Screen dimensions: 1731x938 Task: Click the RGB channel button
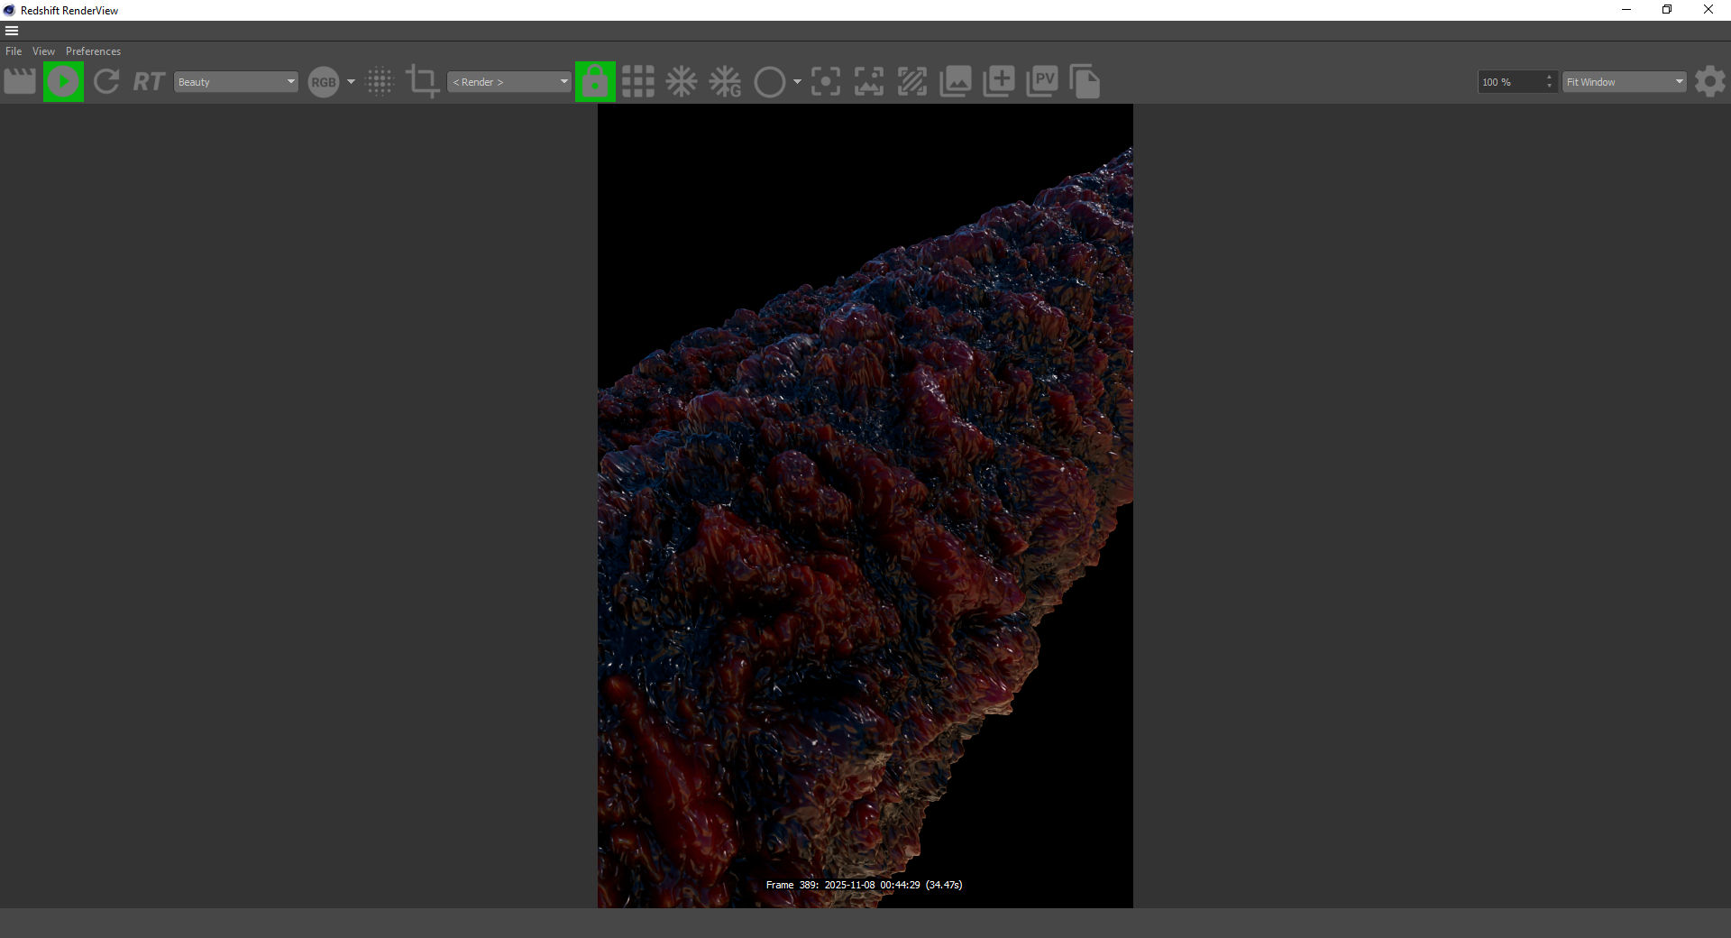point(323,82)
